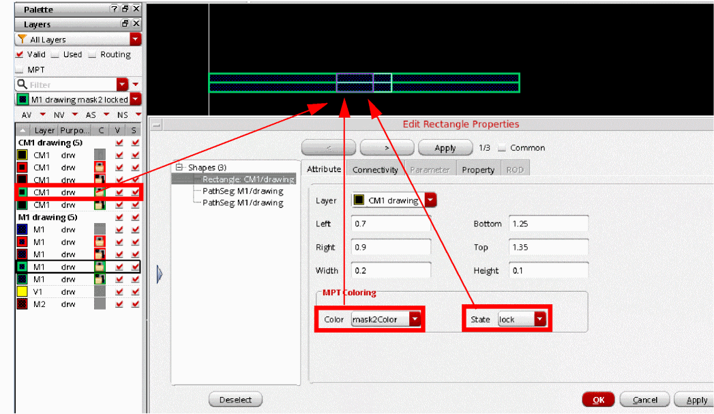Viewport: 714px width, 414px height.
Task: Click the Apply button beside Cancel
Action: point(696,400)
